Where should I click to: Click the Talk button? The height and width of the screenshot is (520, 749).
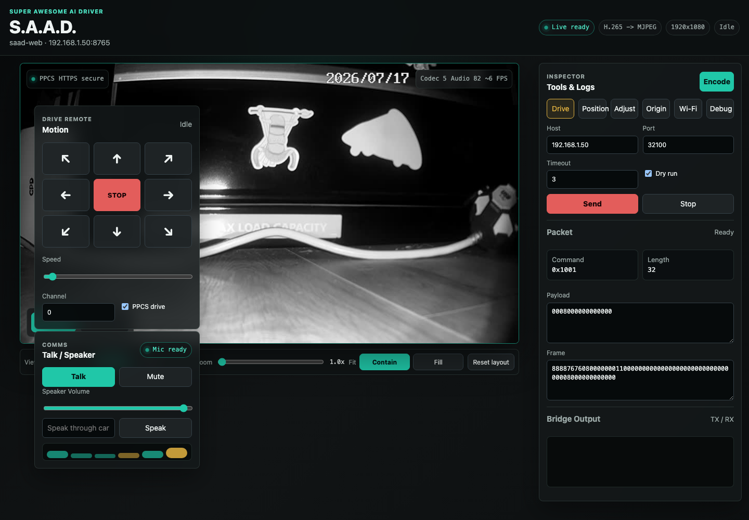[79, 376]
